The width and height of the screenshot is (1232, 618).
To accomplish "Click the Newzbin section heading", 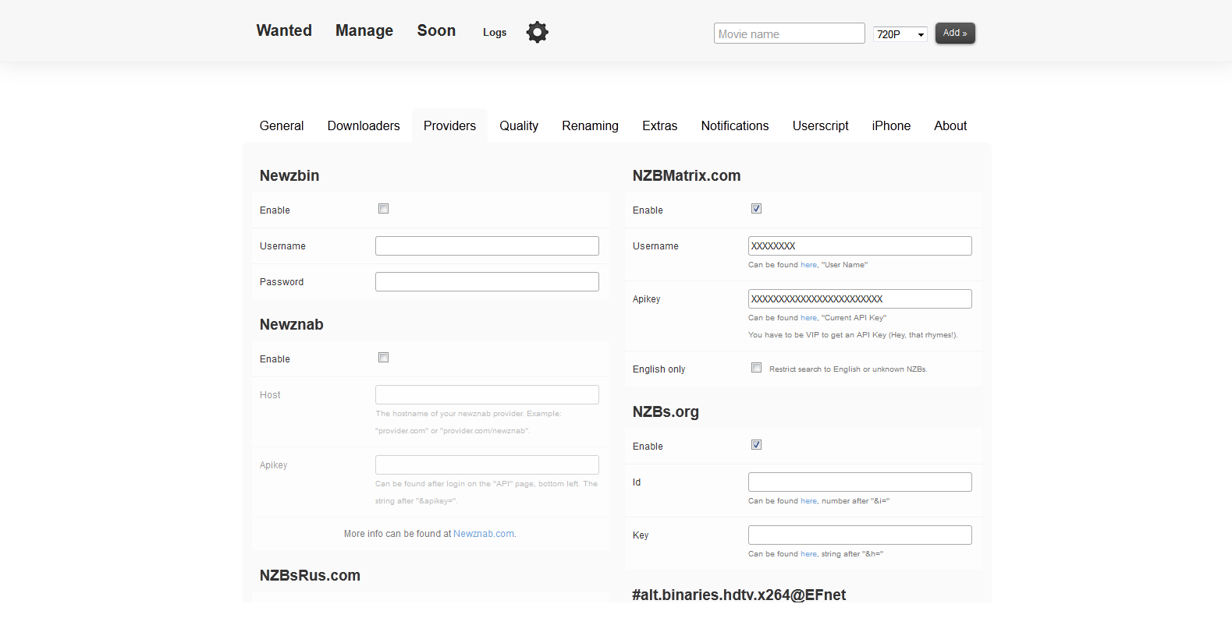I will (289, 175).
